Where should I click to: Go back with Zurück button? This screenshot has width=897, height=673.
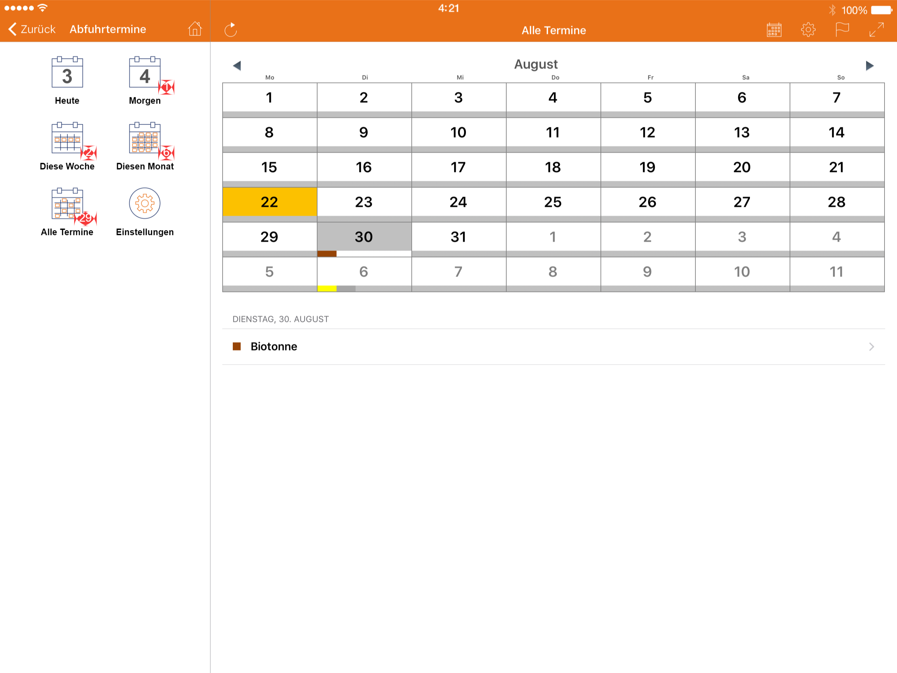[32, 29]
